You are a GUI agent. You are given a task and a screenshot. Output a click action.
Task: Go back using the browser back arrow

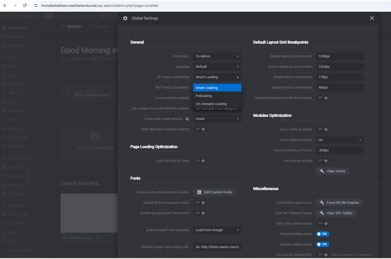[5, 5]
